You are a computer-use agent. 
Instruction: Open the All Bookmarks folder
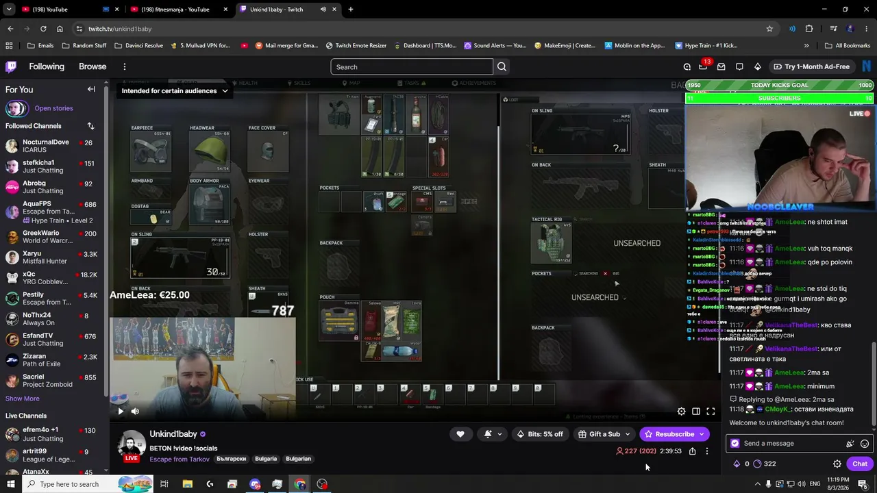click(x=848, y=46)
